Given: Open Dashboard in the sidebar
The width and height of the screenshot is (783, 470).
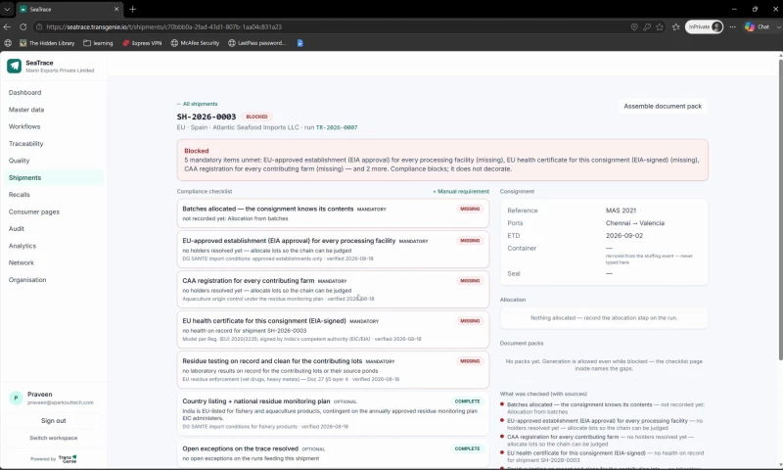Looking at the screenshot, I should coord(25,92).
